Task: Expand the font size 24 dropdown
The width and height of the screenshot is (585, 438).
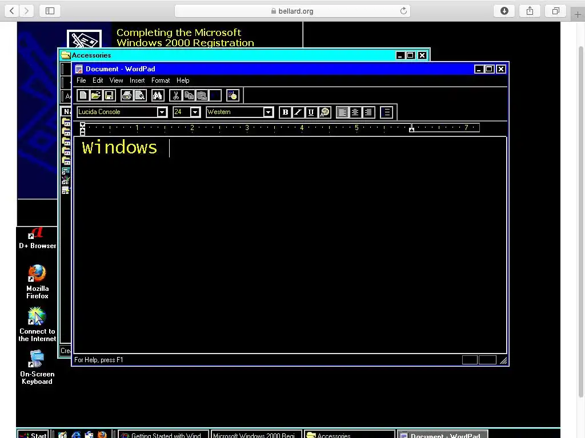Action: (x=195, y=112)
